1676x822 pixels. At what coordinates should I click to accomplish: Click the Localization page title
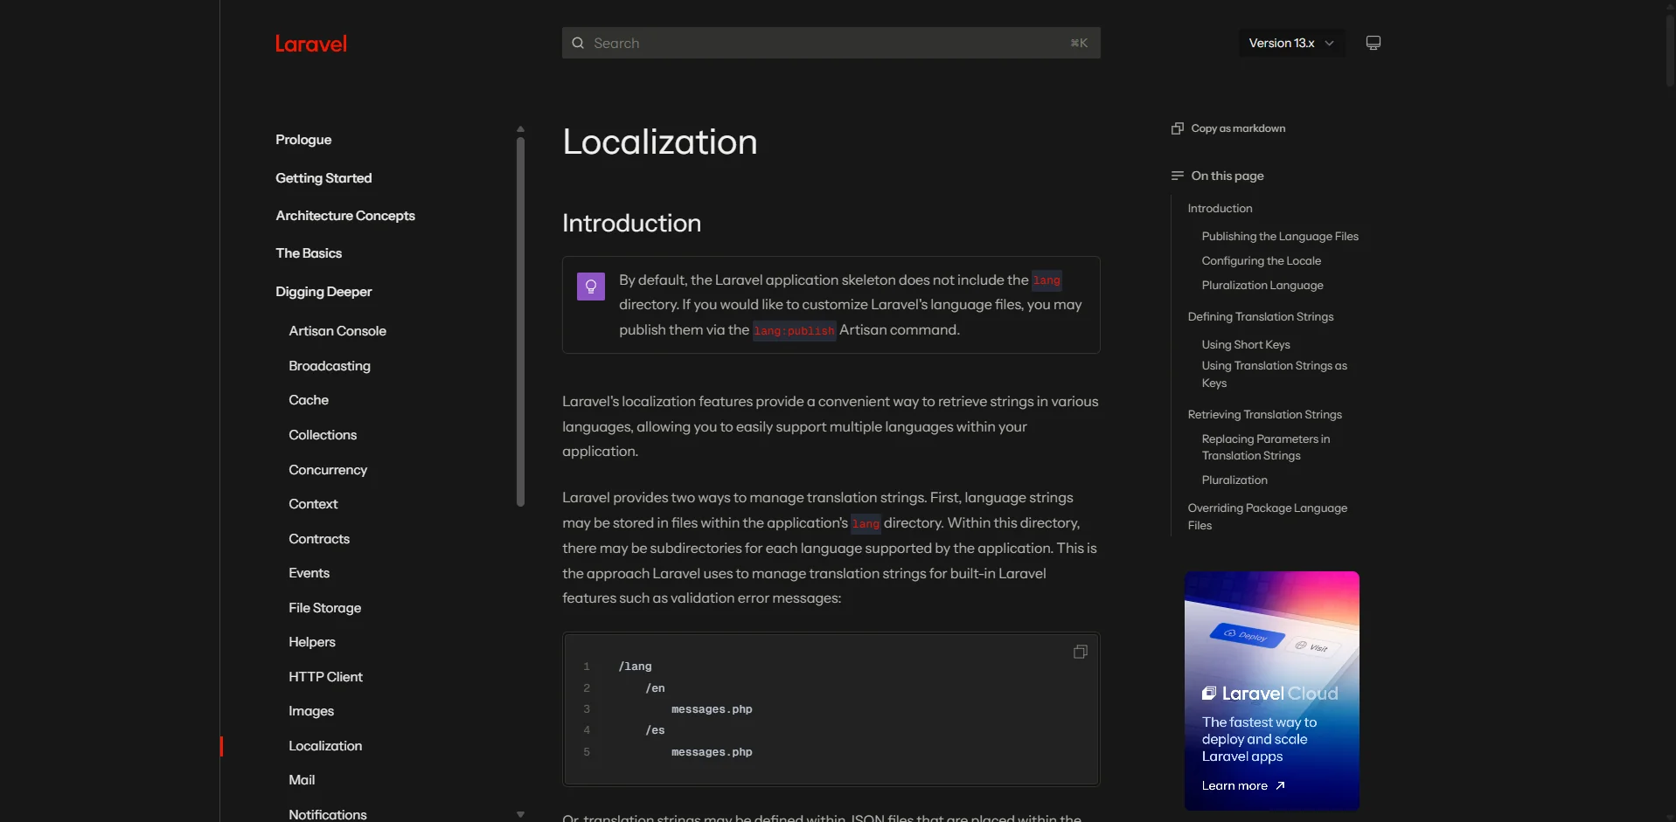[660, 142]
